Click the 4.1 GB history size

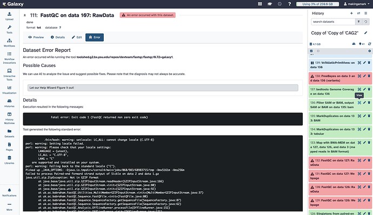(315, 44)
